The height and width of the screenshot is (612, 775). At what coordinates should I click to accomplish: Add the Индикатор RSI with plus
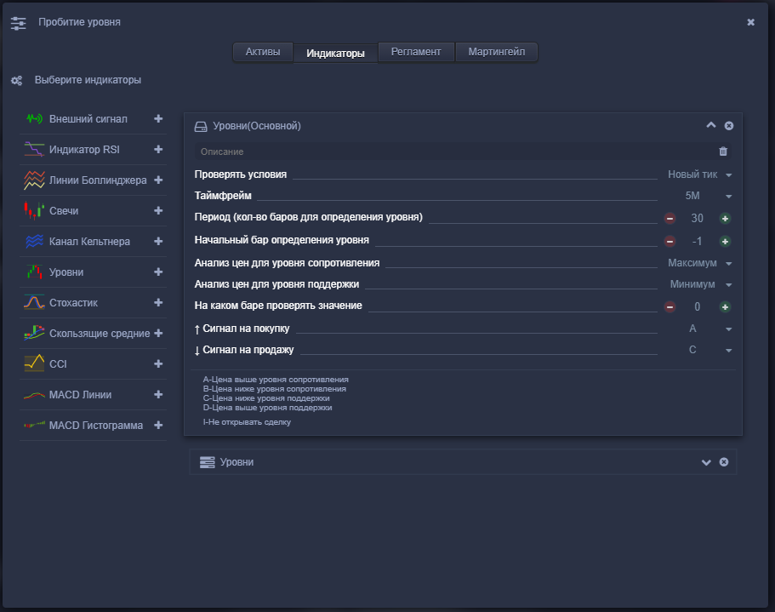(x=158, y=149)
